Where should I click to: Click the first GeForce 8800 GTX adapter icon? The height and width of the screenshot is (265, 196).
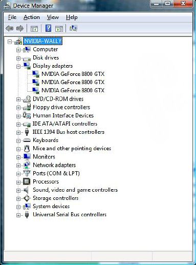coord(36,74)
